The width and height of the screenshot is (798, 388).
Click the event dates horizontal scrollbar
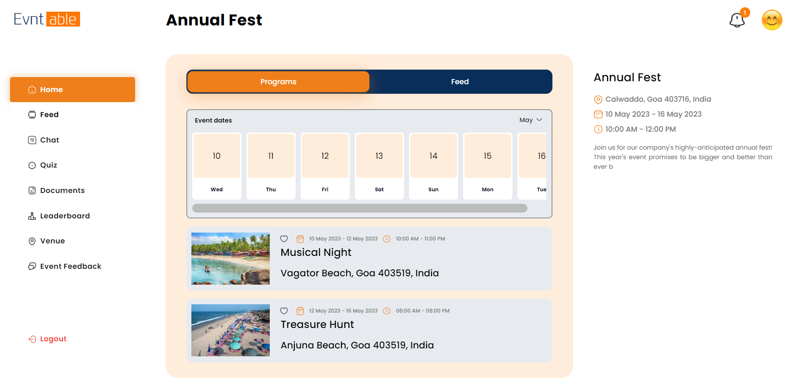click(x=359, y=208)
